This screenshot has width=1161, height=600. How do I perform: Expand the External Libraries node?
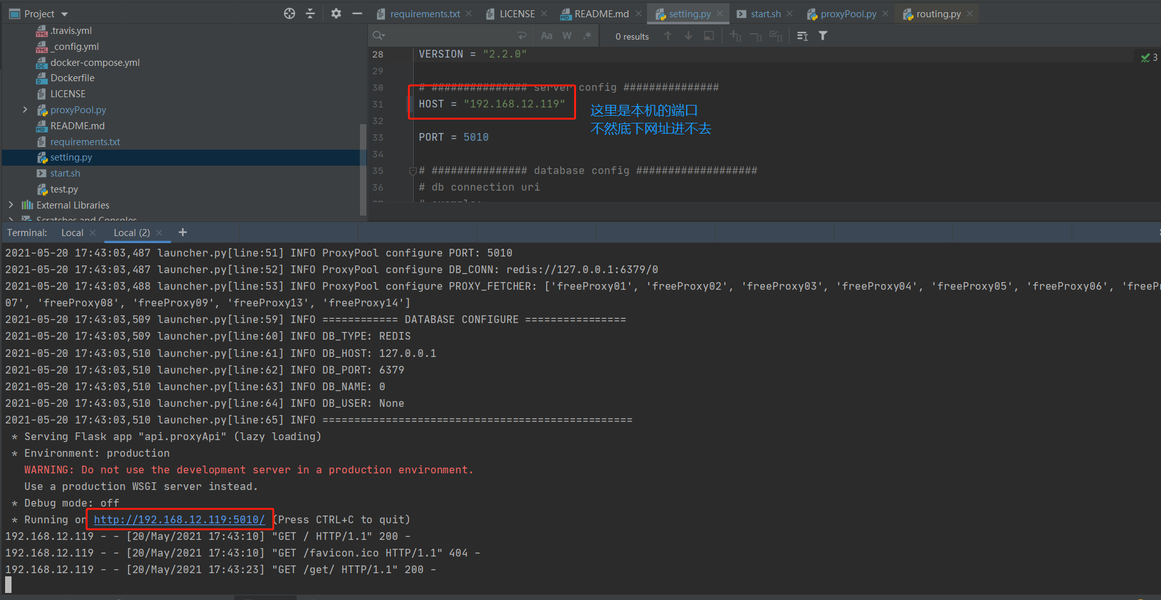click(x=11, y=205)
